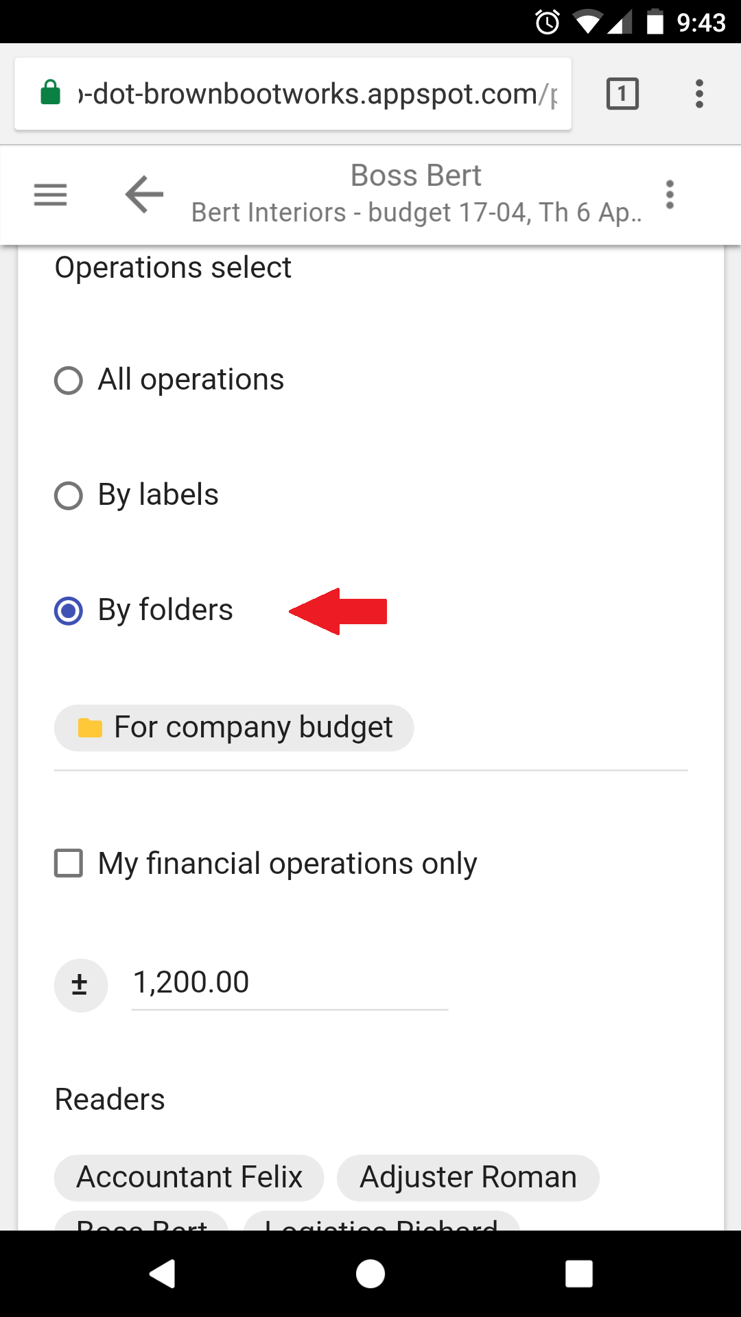Open the app's three-dot overflow menu
The image size is (741, 1317).
click(670, 195)
